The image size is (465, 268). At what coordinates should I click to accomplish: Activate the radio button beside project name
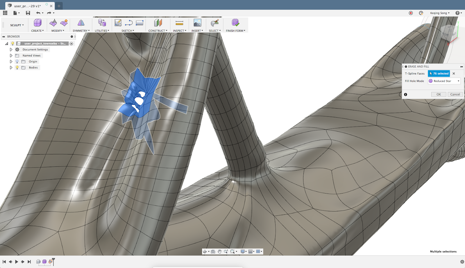pyautogui.click(x=71, y=44)
